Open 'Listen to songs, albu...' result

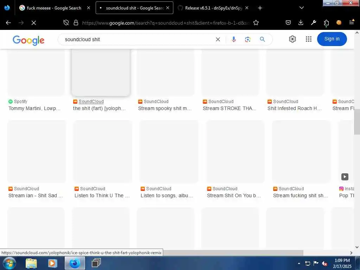[x=167, y=195]
